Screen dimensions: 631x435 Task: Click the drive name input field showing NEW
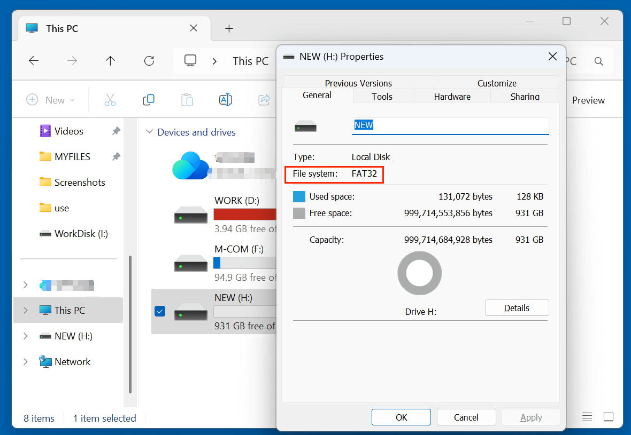point(450,125)
